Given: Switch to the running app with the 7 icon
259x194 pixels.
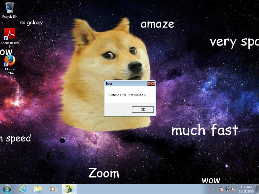Looking at the screenshot, I should [69, 189].
